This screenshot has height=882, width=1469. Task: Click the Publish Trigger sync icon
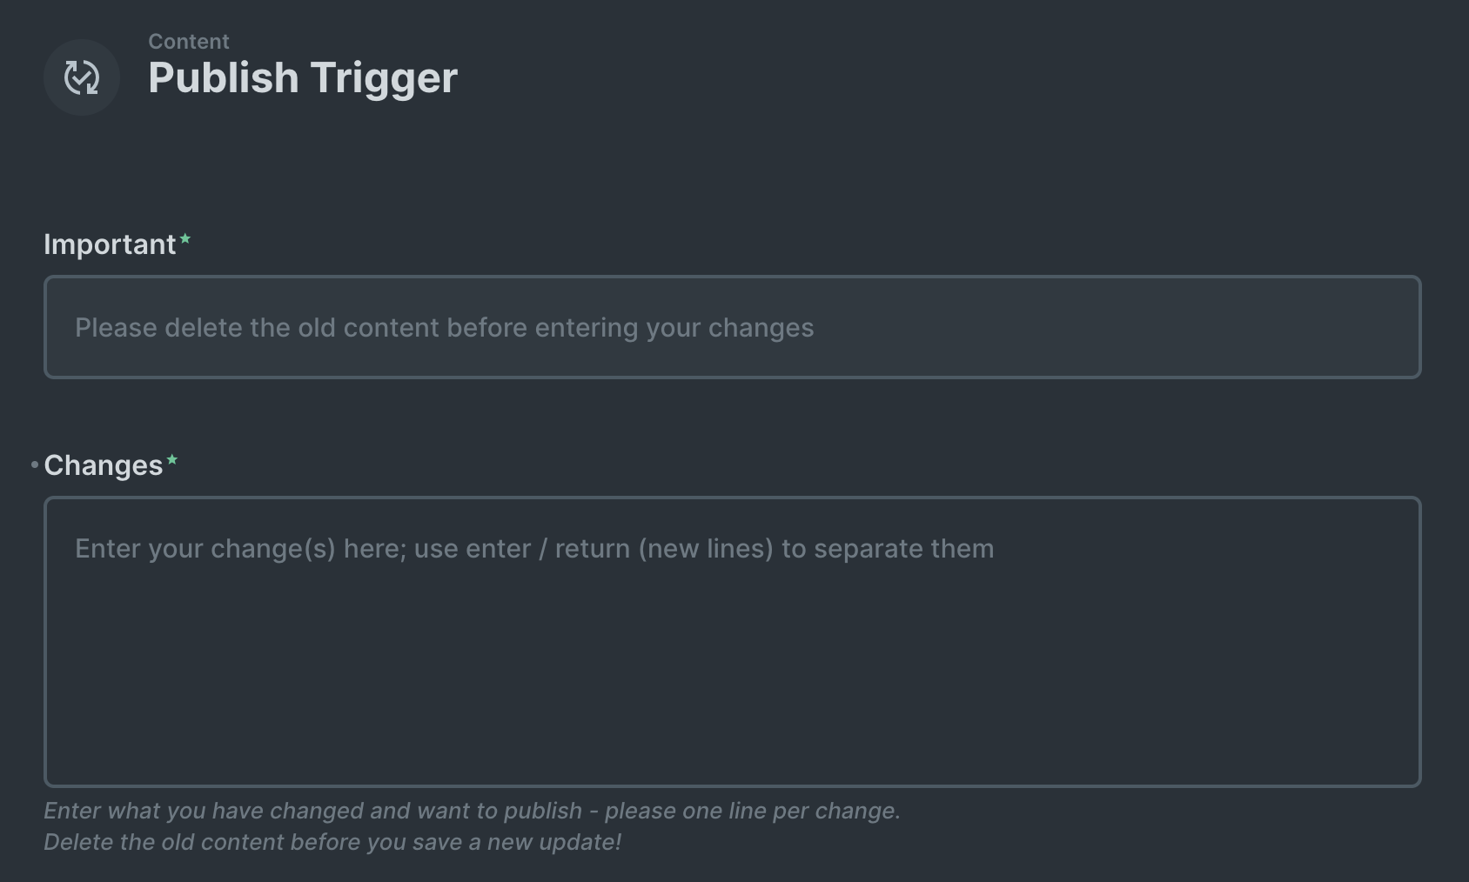81,77
